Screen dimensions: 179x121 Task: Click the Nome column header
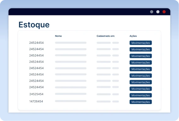[58, 36]
